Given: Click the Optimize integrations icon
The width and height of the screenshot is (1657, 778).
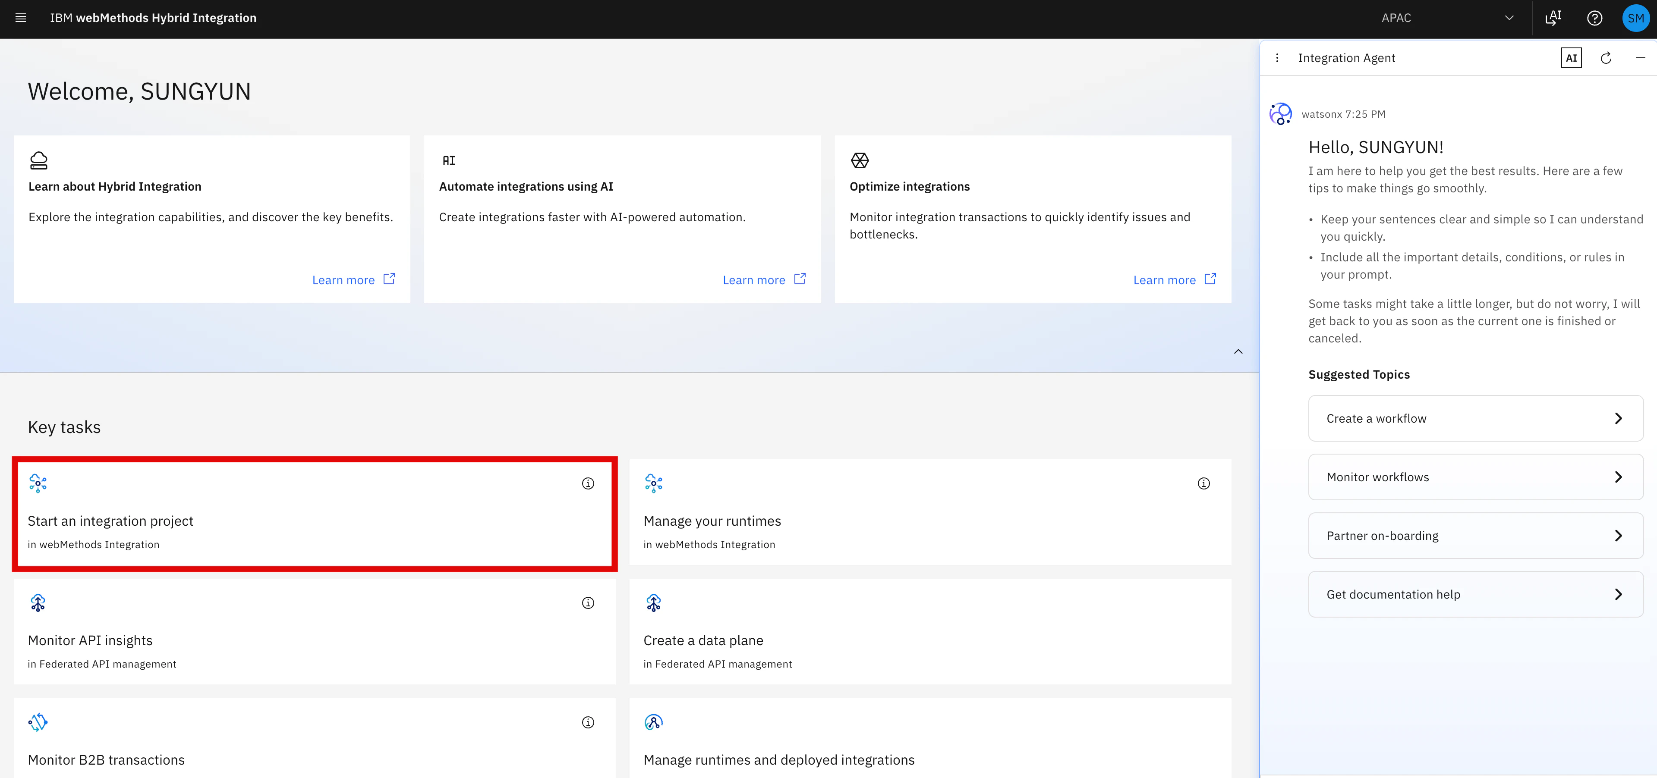Looking at the screenshot, I should coord(860,161).
